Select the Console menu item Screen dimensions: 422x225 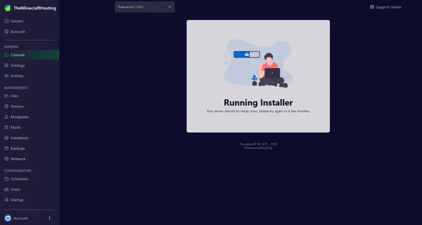tap(29, 55)
